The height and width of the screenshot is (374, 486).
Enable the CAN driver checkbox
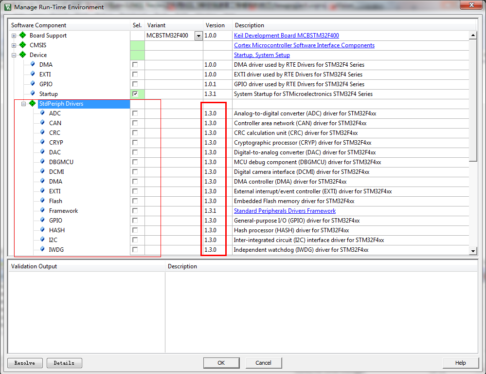point(135,123)
